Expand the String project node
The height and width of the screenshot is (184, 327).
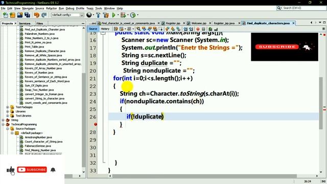(3, 120)
